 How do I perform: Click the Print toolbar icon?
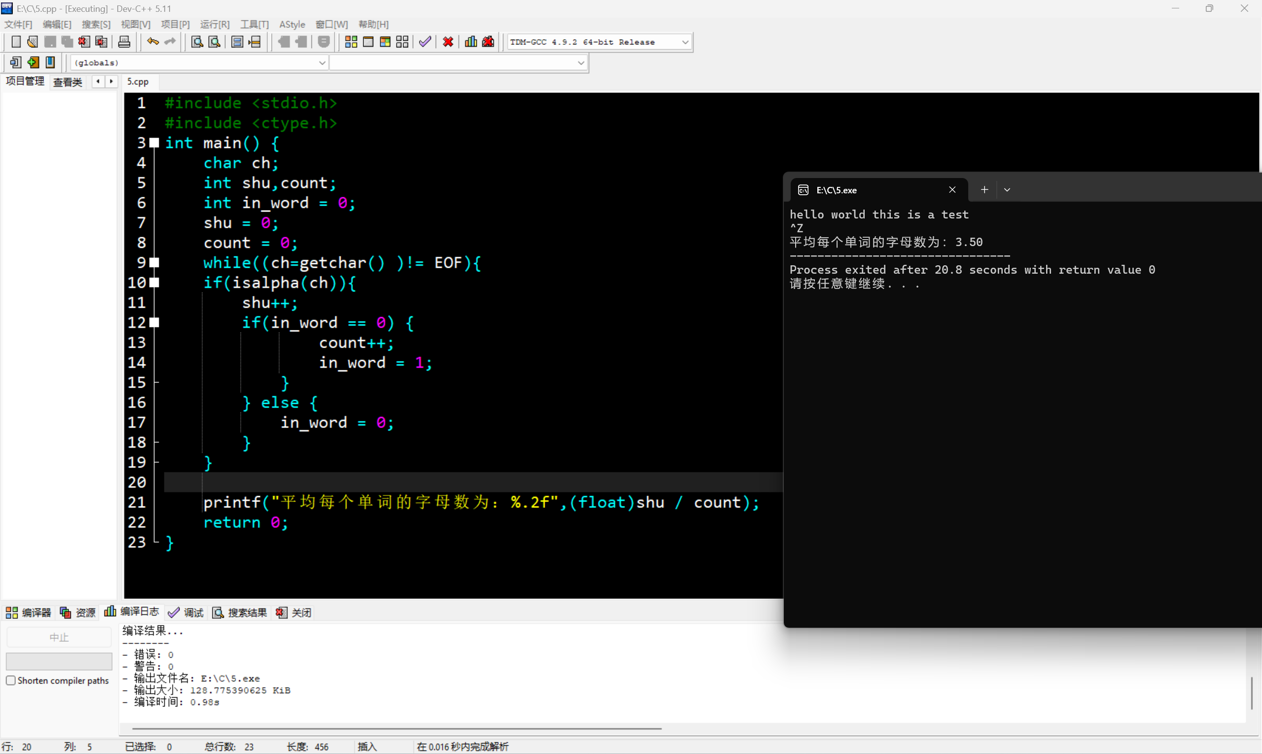coord(124,41)
